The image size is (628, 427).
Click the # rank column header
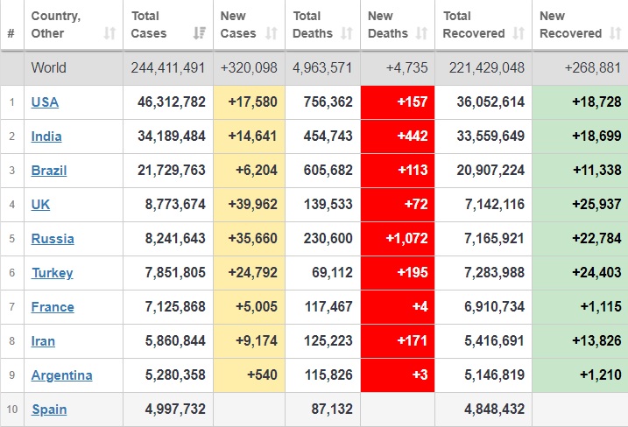(x=11, y=33)
